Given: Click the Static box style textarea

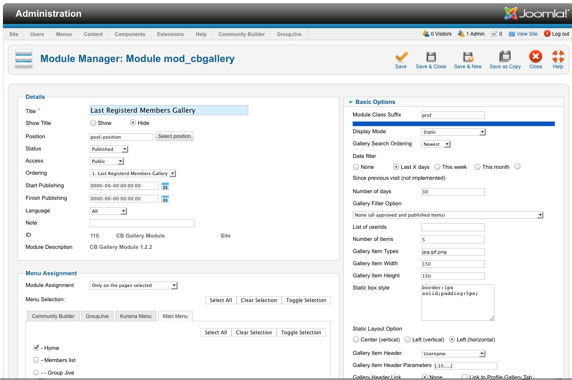Looking at the screenshot, I should tap(458, 302).
